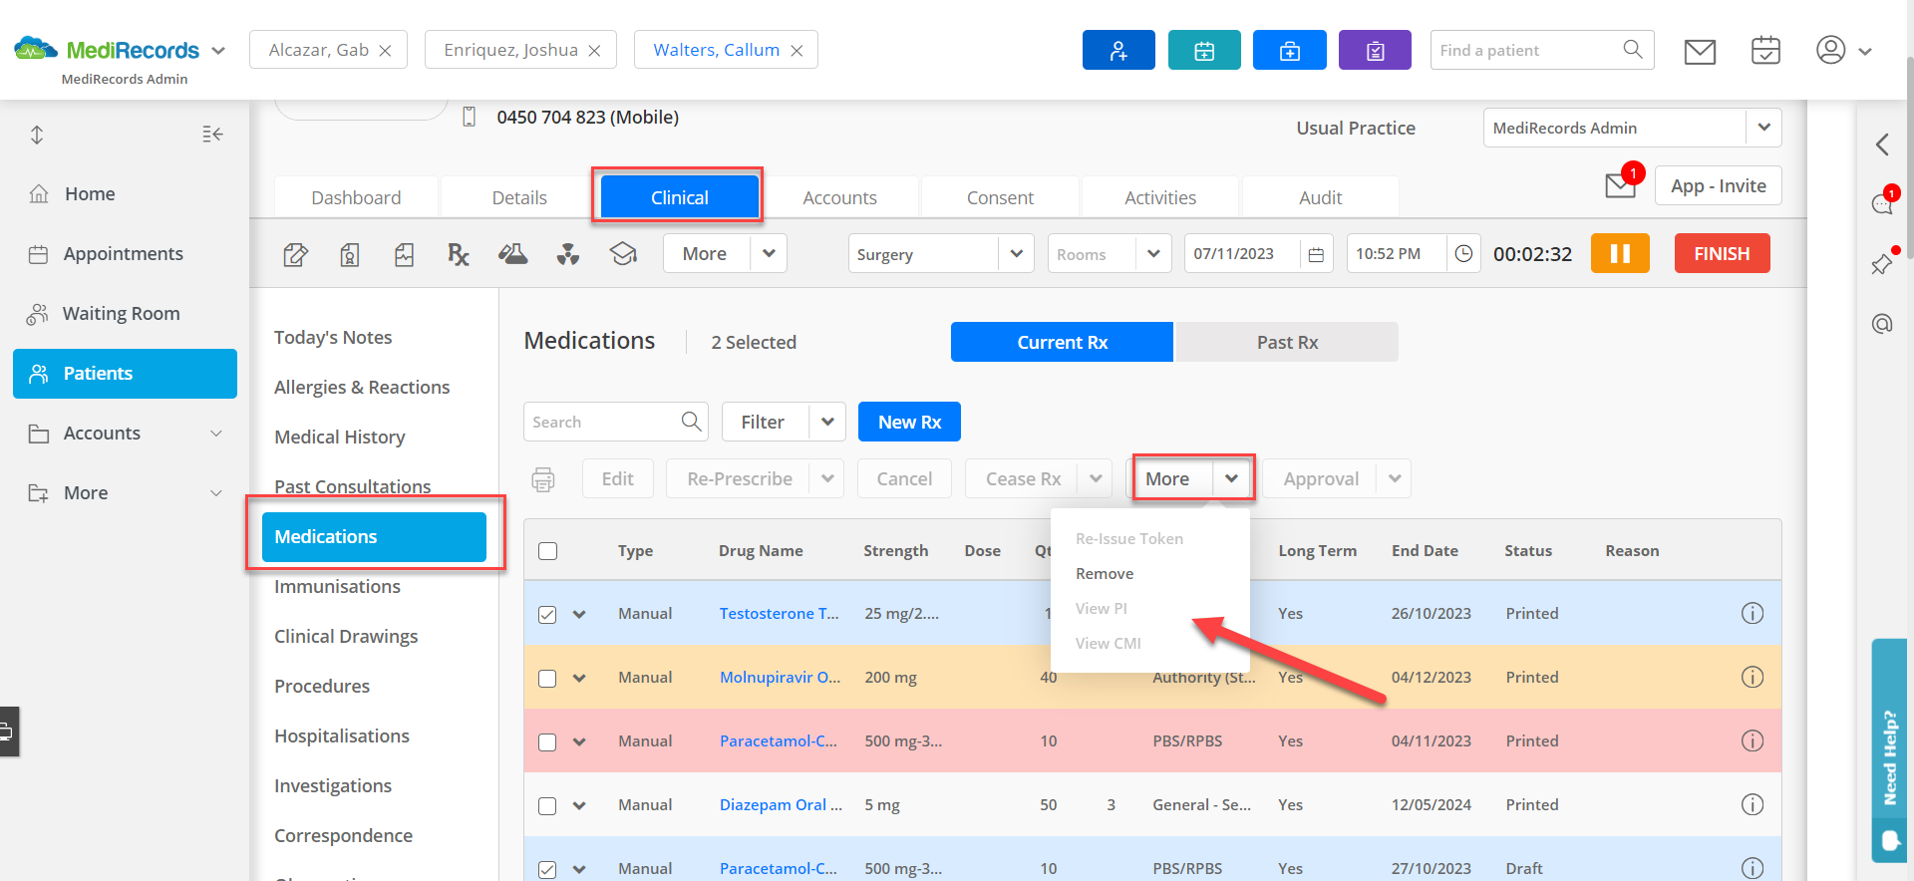
Task: Open the Dashboard patient tab
Action: click(356, 197)
